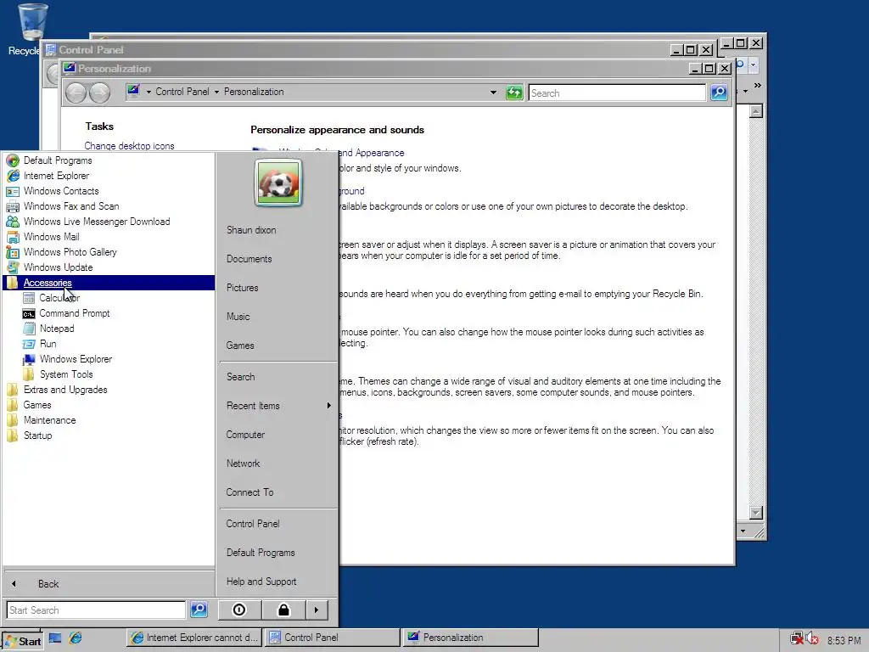Screen dimensions: 869x652
Task: Launch Windows Mail
Action: point(51,237)
